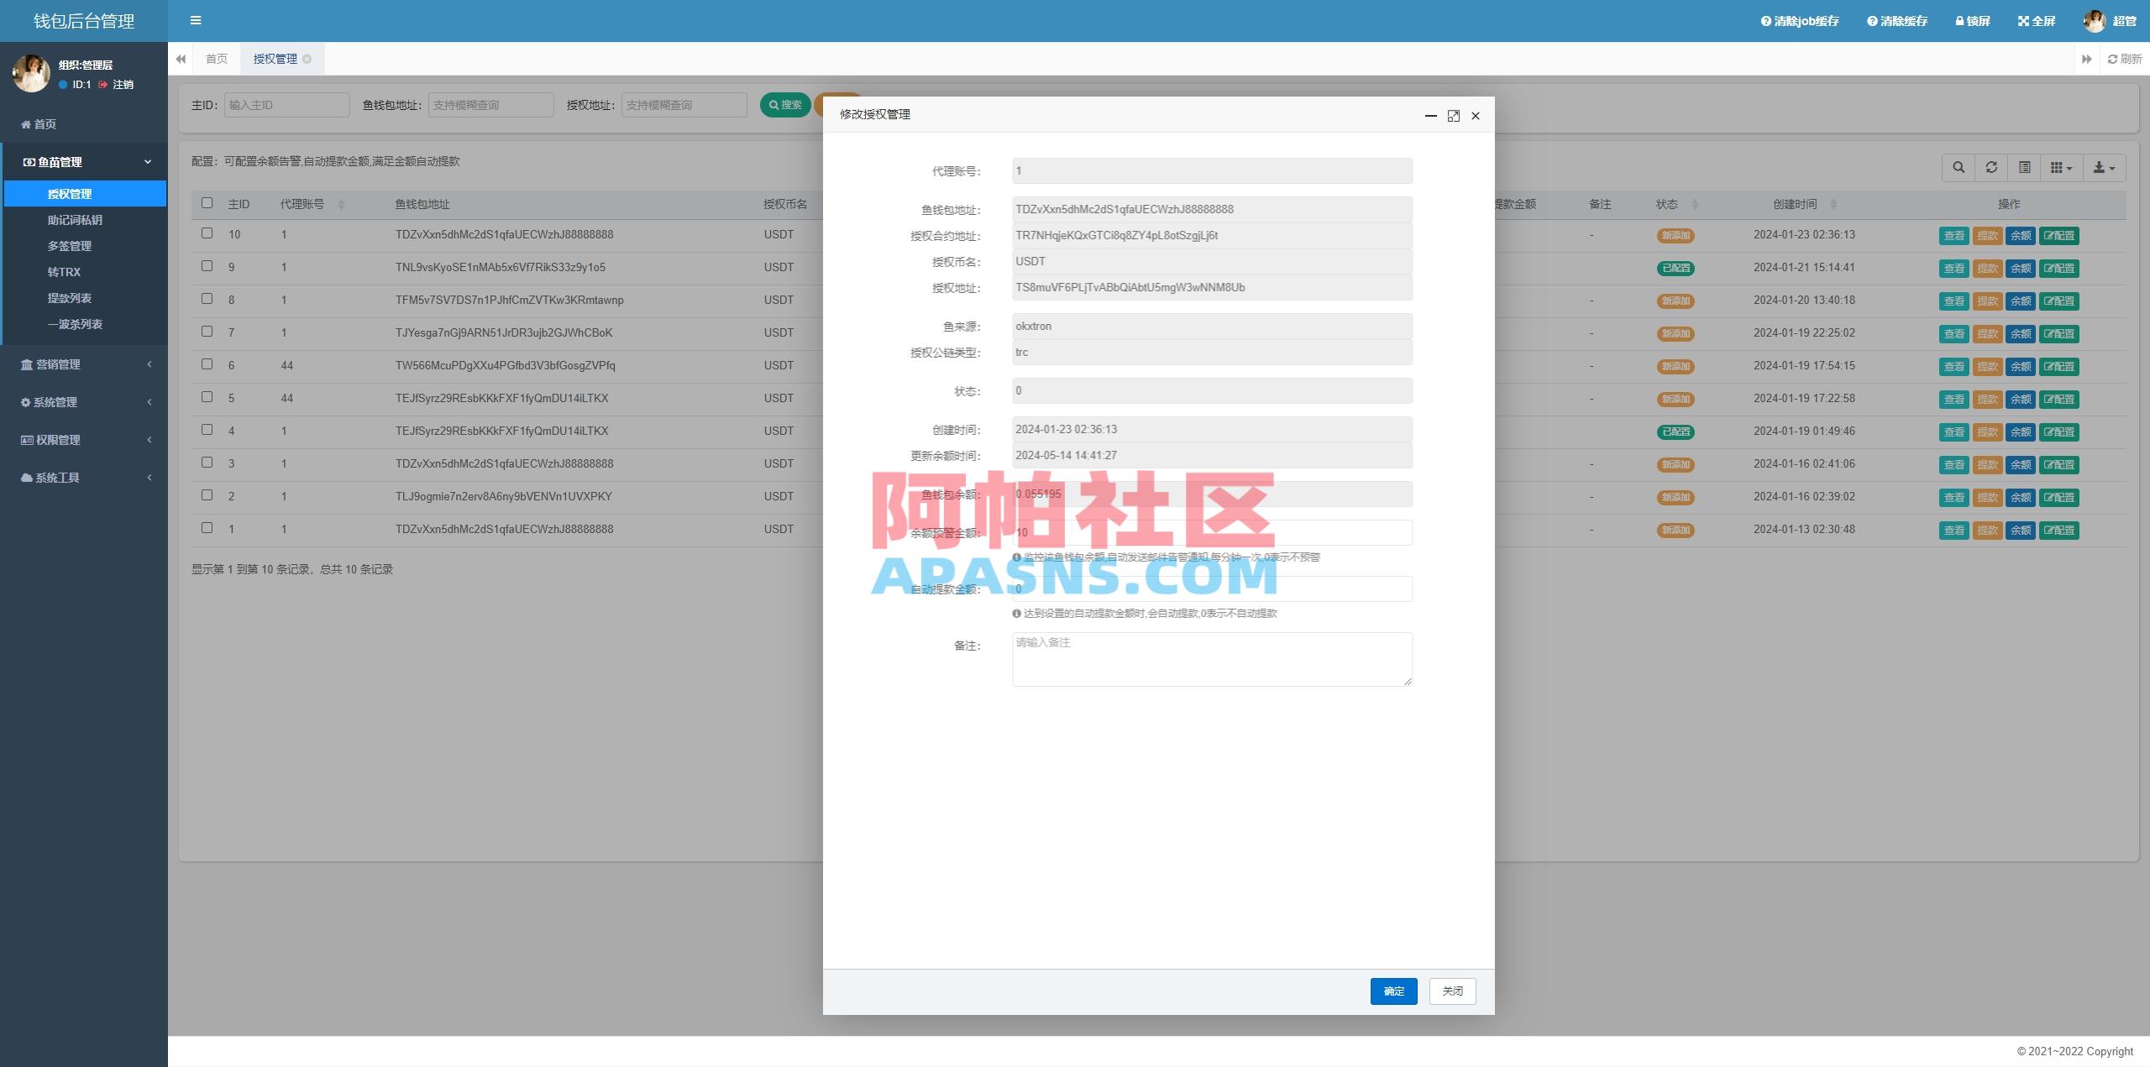Click the 搜索 search magnifier icon
Viewport: 2150px width, 1067px height.
pos(774,104)
